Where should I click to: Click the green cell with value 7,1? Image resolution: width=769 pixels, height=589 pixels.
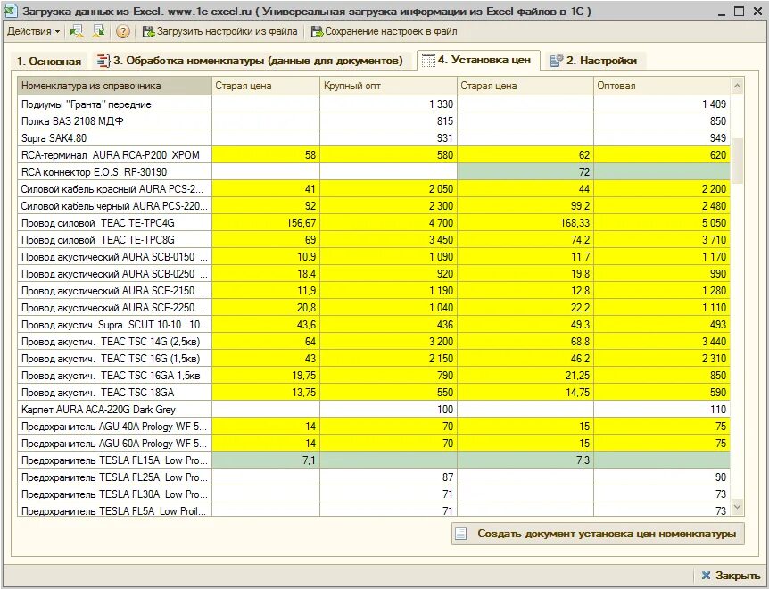(266, 460)
